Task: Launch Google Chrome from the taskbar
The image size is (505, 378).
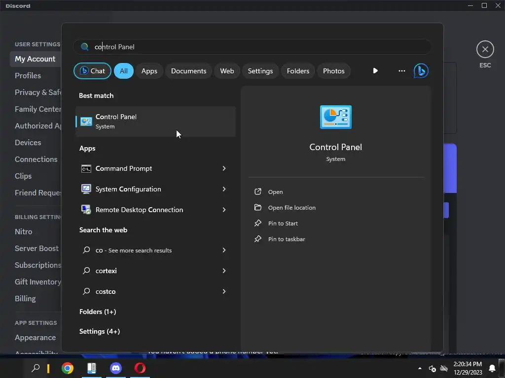Action: (67, 368)
